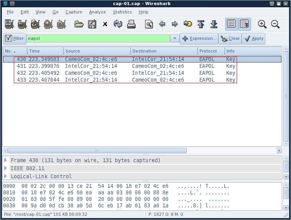Apply the display filter

click(x=253, y=38)
